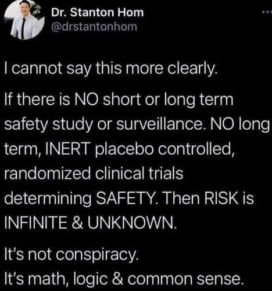Click the line "It's not conspiracy."
Image resolution: width=272 pixels, height=291 pixels.
point(71,255)
